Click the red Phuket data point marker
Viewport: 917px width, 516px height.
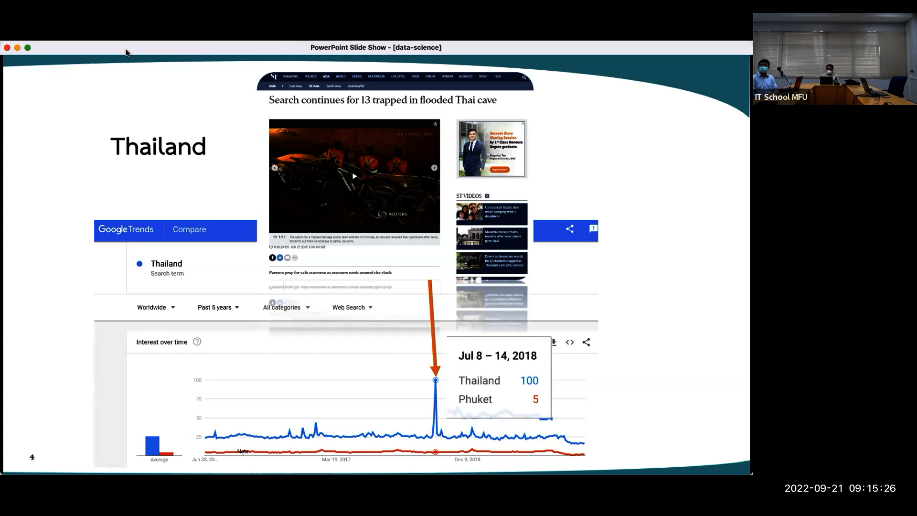coord(435,451)
